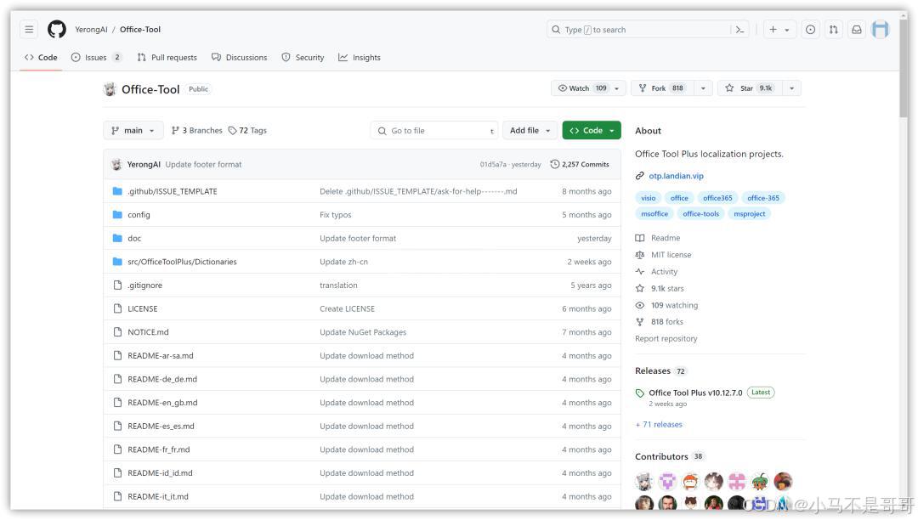918x520 pixels.
Task: Open the Office Tool Plus v10.12.7.0 release
Action: 695,393
